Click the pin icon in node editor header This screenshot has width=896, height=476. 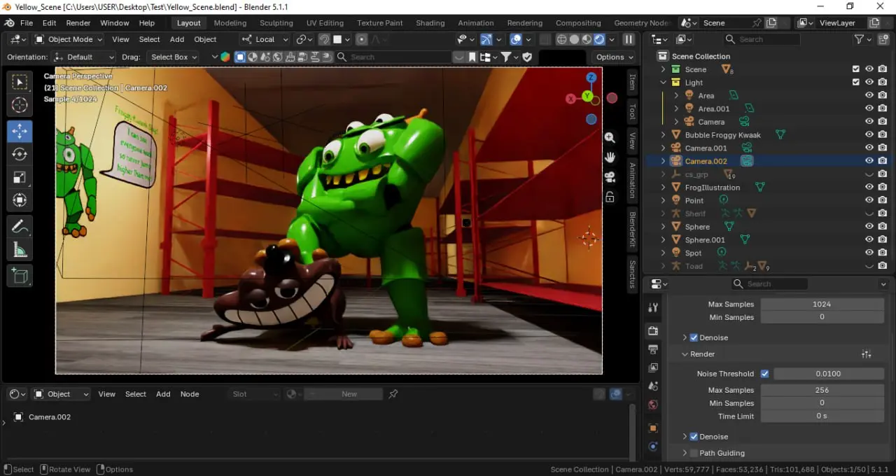click(393, 394)
